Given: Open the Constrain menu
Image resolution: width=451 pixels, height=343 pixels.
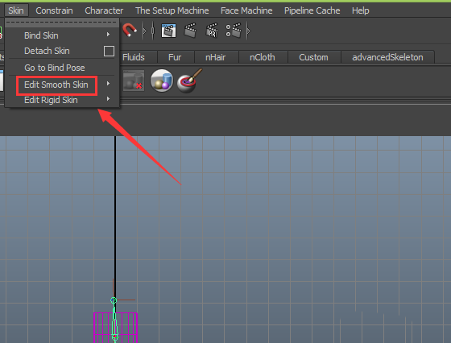Looking at the screenshot, I should coord(54,10).
